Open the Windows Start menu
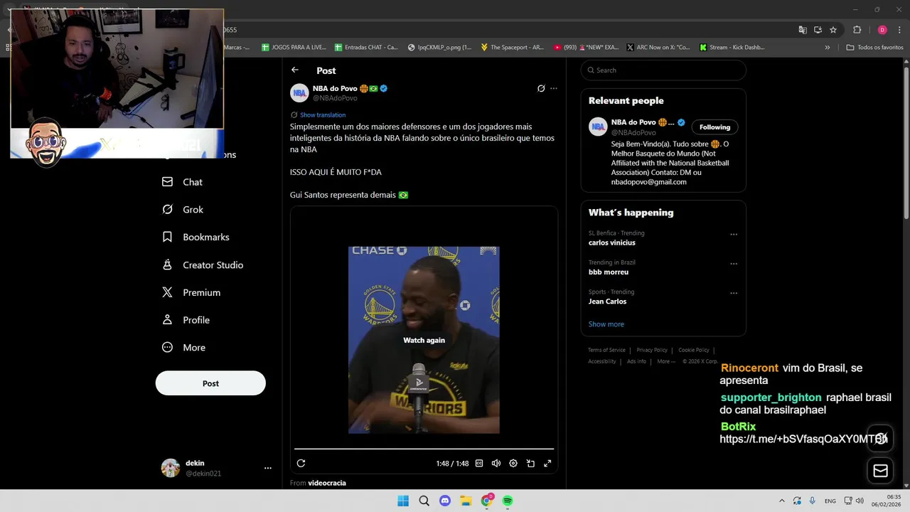Screen dimensions: 910x512 coord(403,501)
